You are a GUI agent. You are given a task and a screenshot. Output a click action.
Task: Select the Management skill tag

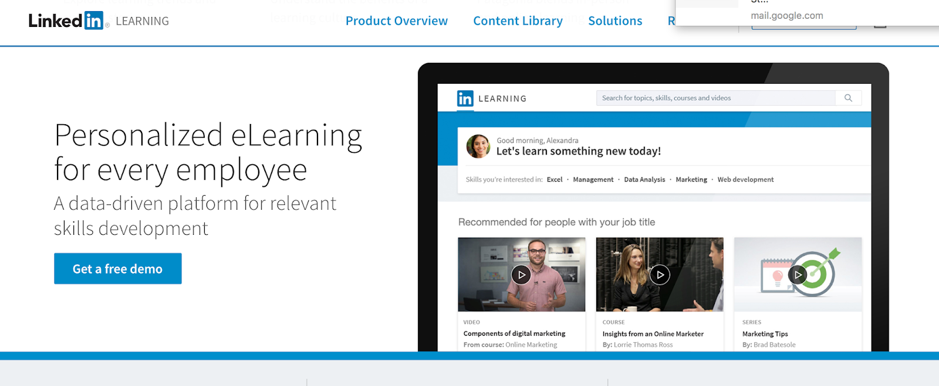593,180
